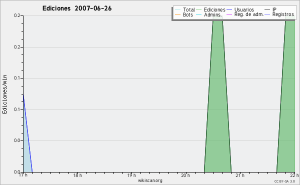The width and height of the screenshot is (300, 185).
Task: Click the 22 h axis label
Action: point(294,175)
